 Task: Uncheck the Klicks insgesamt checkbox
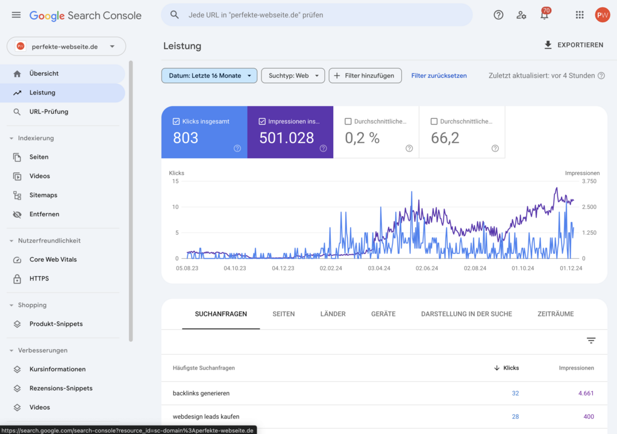pyautogui.click(x=176, y=122)
